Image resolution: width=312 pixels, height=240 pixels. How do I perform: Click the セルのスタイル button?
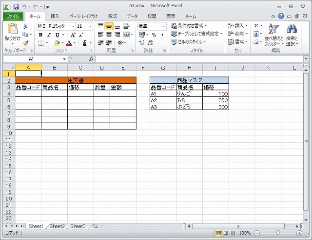[188, 42]
